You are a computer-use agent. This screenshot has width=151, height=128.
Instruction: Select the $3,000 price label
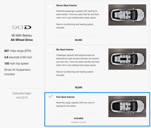[x=79, y=88]
